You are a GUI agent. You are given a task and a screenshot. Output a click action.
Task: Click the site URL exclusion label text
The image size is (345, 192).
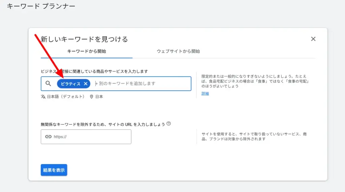103,124
